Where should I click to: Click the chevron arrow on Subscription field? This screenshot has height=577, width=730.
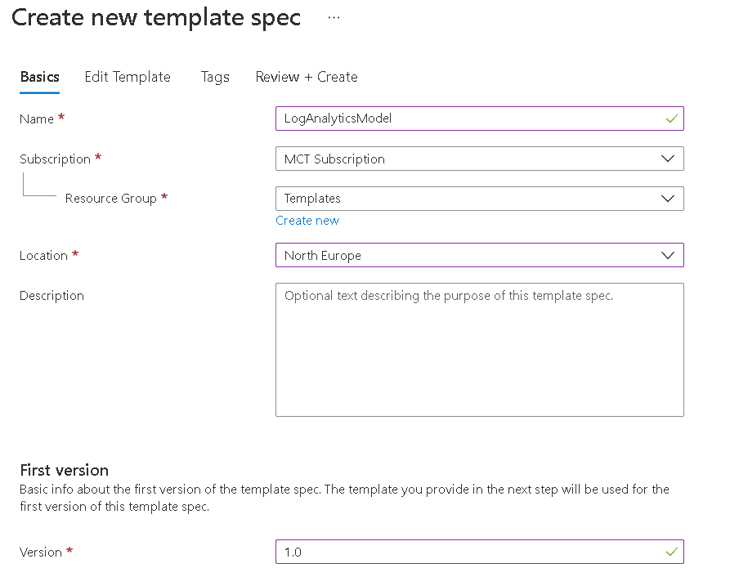pyautogui.click(x=668, y=159)
